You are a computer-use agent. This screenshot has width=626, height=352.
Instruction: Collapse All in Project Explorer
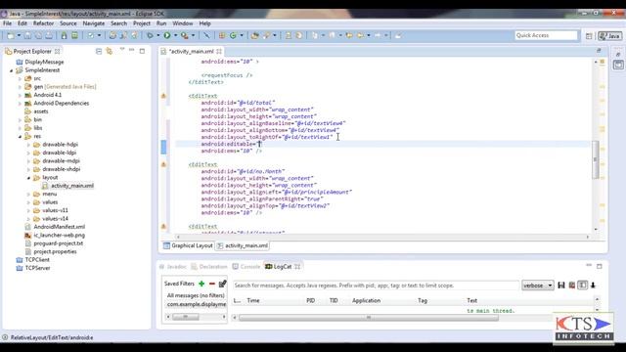pos(99,51)
